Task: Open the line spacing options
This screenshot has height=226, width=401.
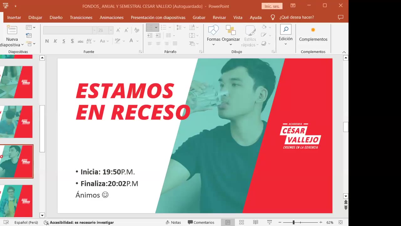Action: click(181, 28)
